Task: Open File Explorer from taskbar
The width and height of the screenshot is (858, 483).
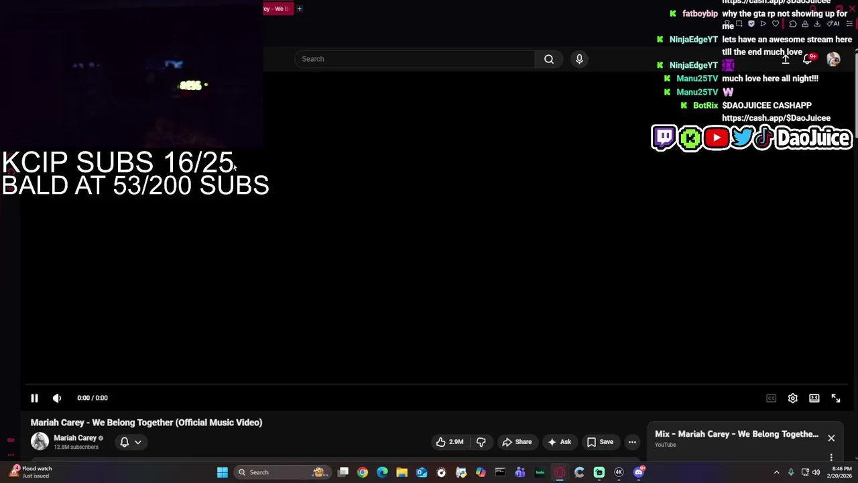Action: click(402, 472)
